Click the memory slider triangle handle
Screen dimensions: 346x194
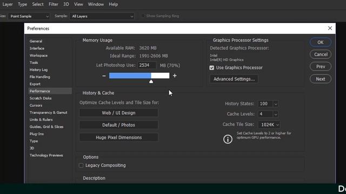(x=151, y=81)
